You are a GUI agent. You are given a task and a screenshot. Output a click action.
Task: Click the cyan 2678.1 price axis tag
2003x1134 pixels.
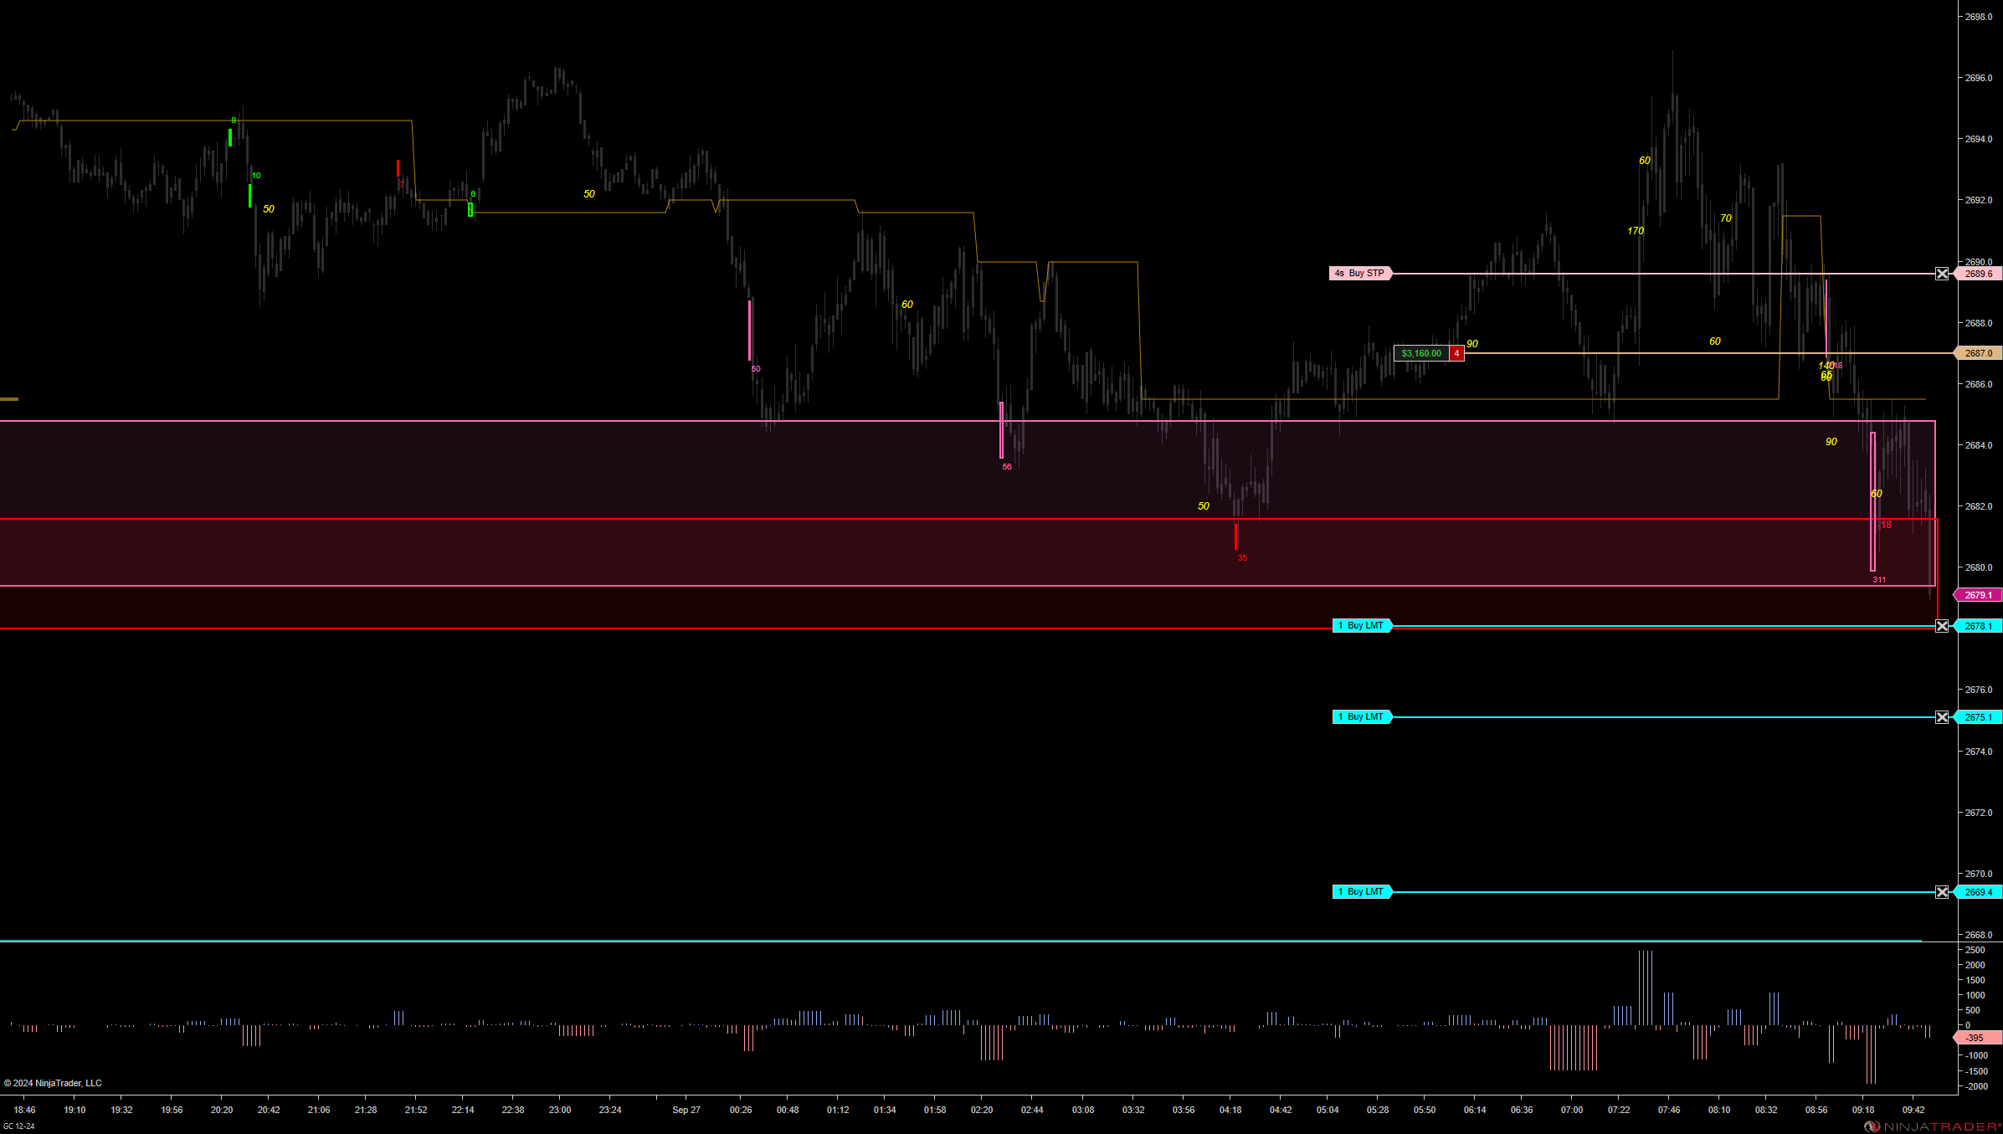1978,626
